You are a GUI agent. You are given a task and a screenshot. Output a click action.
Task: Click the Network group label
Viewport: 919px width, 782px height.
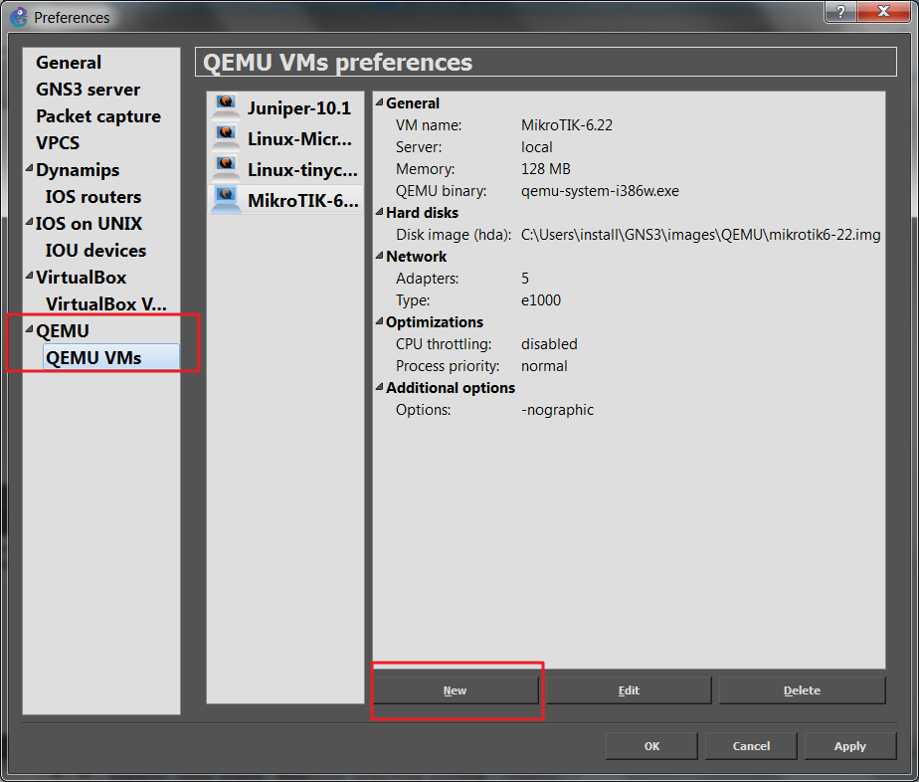point(416,256)
